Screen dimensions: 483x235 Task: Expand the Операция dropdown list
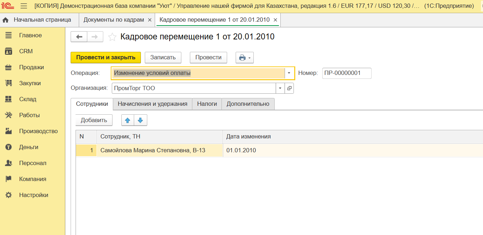coord(289,73)
